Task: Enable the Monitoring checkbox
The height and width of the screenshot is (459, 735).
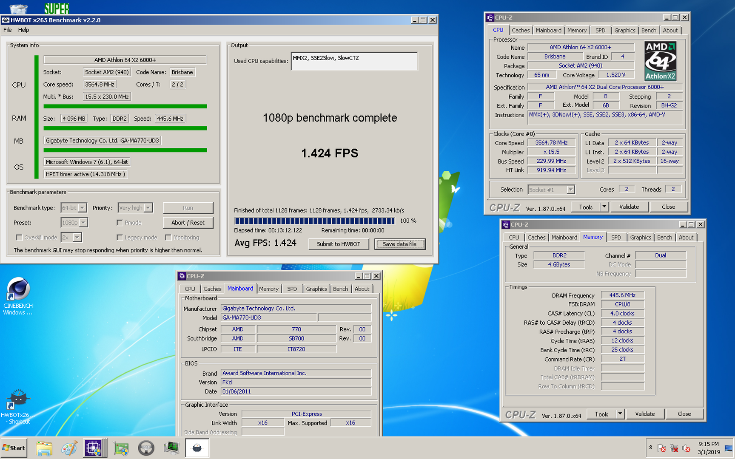Action: coord(168,238)
